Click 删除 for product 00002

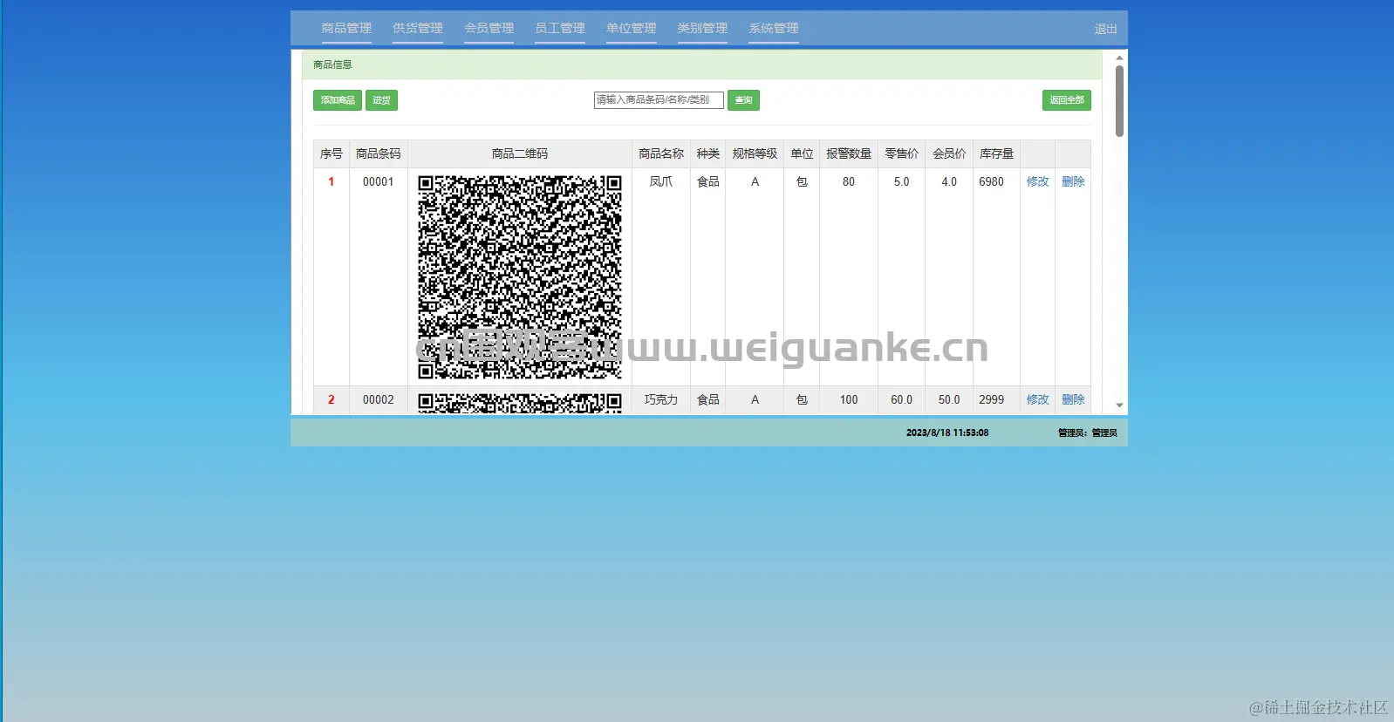click(x=1073, y=399)
